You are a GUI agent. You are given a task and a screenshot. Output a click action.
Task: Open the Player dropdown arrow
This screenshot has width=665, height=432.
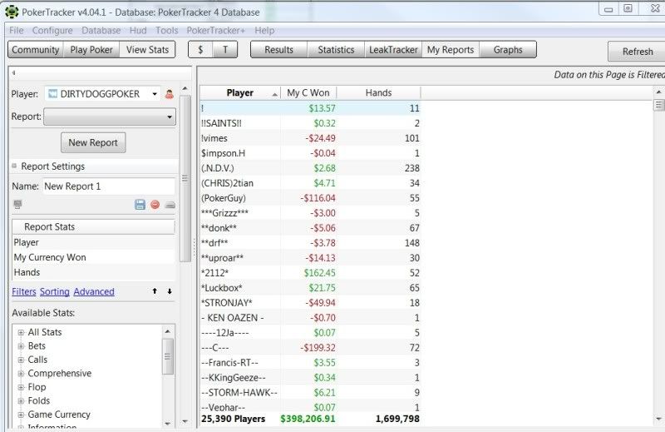[x=155, y=94]
